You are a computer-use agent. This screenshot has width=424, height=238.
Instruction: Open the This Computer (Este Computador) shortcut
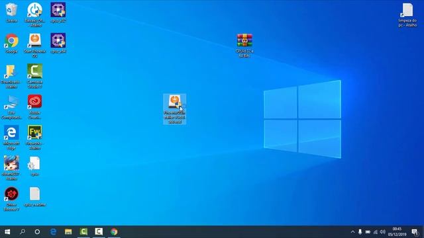tap(11, 107)
